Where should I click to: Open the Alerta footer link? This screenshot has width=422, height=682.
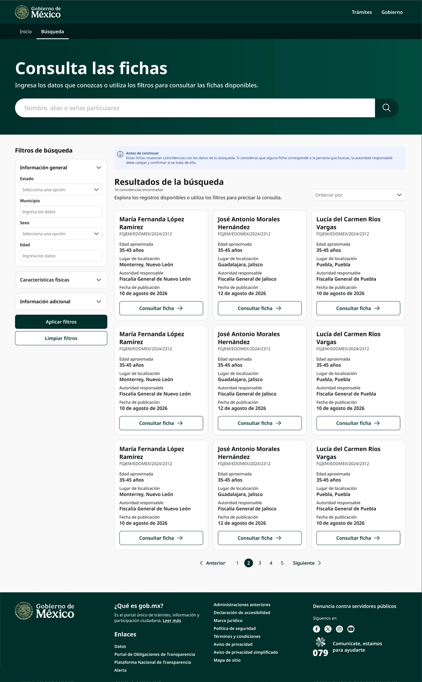tap(120, 670)
